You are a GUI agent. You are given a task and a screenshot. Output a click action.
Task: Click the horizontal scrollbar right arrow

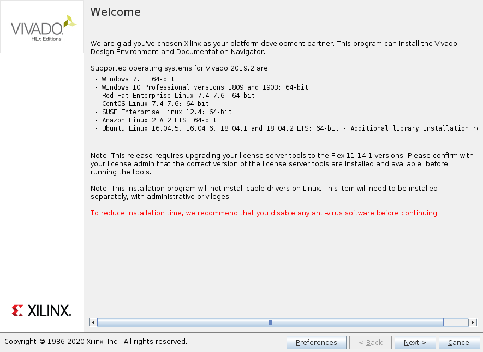[473, 322]
